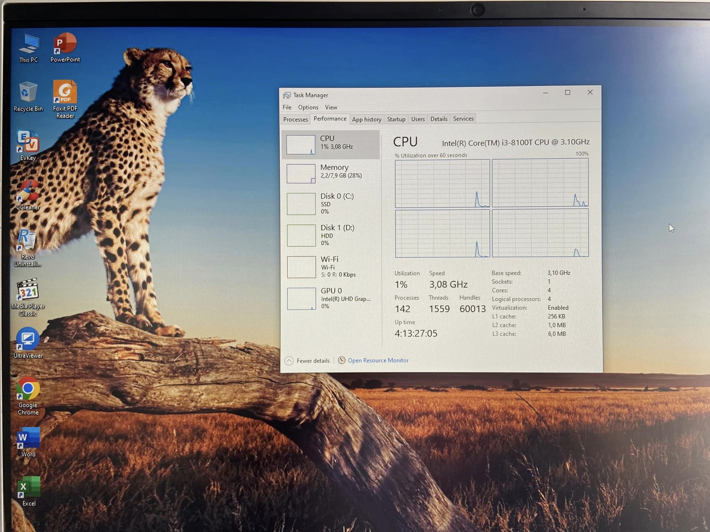Click the L3 cache '6,0 MB' value

(x=557, y=334)
